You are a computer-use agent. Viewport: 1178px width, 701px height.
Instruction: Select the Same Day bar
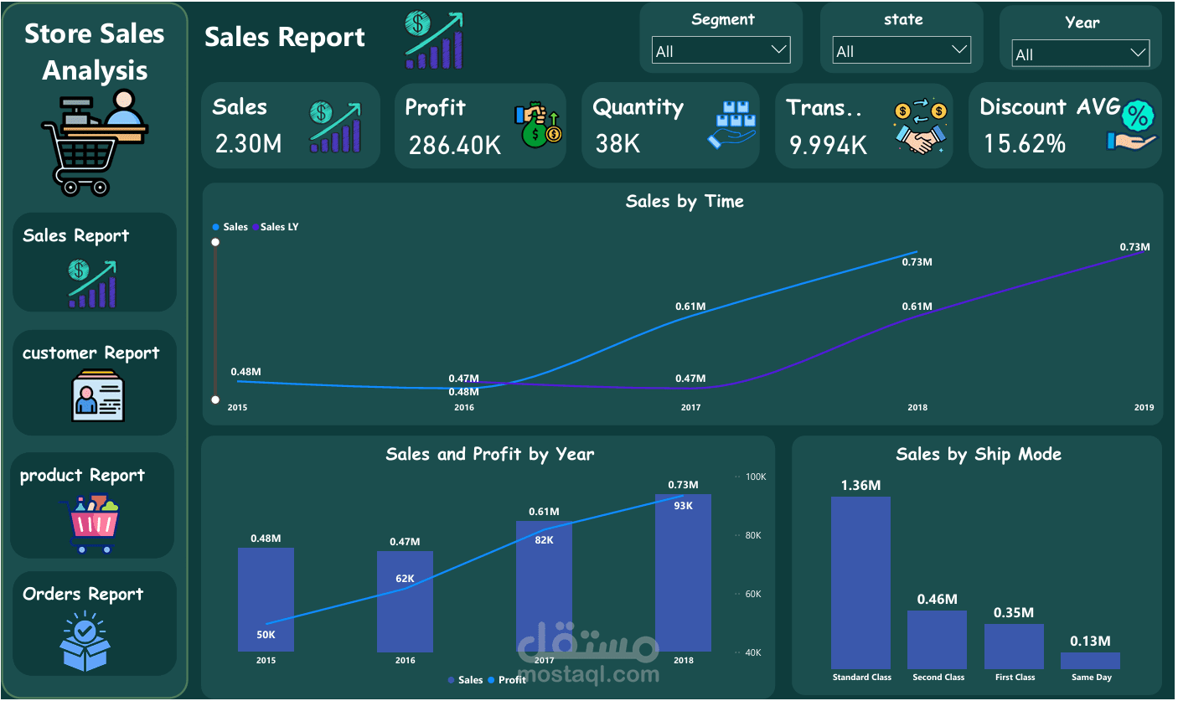coord(1090,661)
